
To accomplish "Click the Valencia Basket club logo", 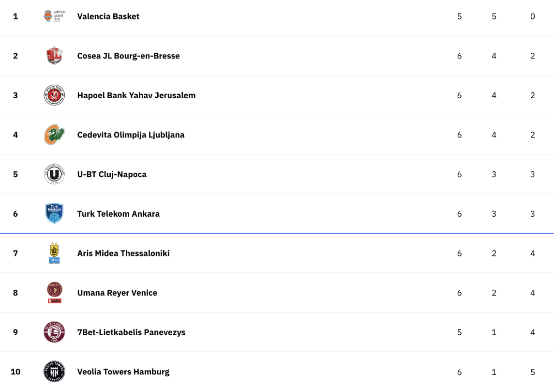I will pyautogui.click(x=54, y=16).
